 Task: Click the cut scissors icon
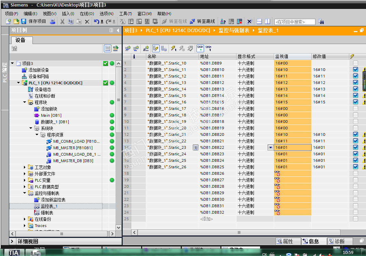[x=62, y=22]
